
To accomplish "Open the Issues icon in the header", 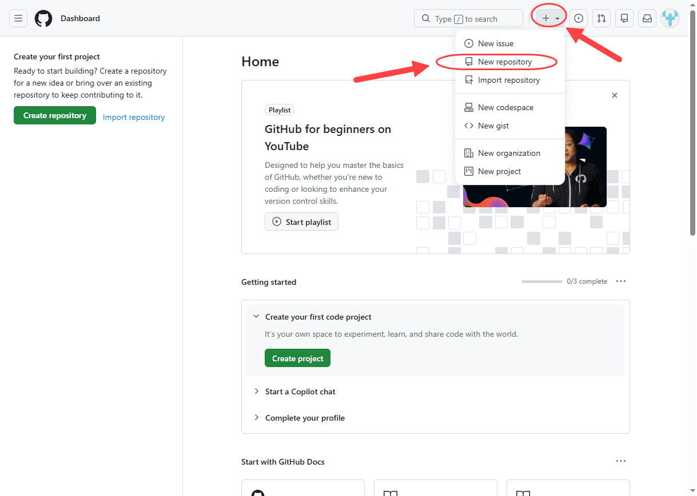I will tap(579, 18).
